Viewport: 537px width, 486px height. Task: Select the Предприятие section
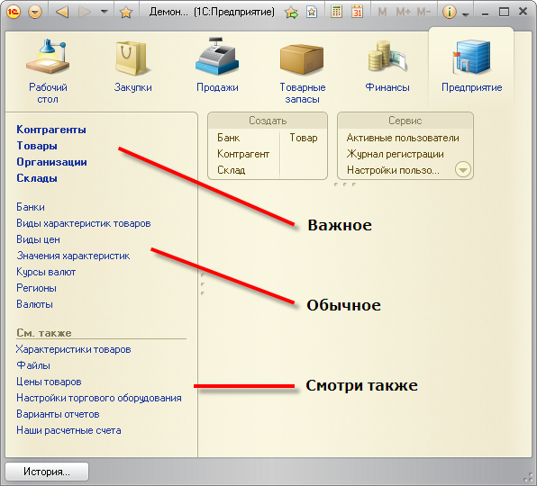click(471, 66)
